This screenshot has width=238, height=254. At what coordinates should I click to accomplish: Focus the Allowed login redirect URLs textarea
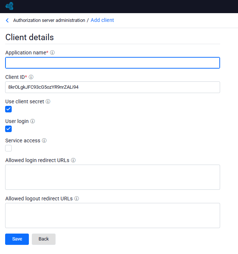pos(113,177)
